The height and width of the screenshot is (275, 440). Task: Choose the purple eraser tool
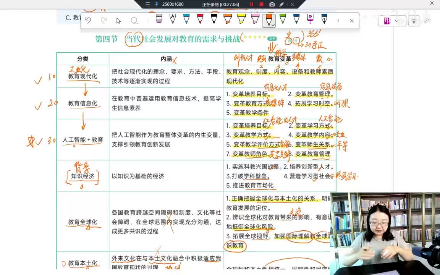pos(159,19)
